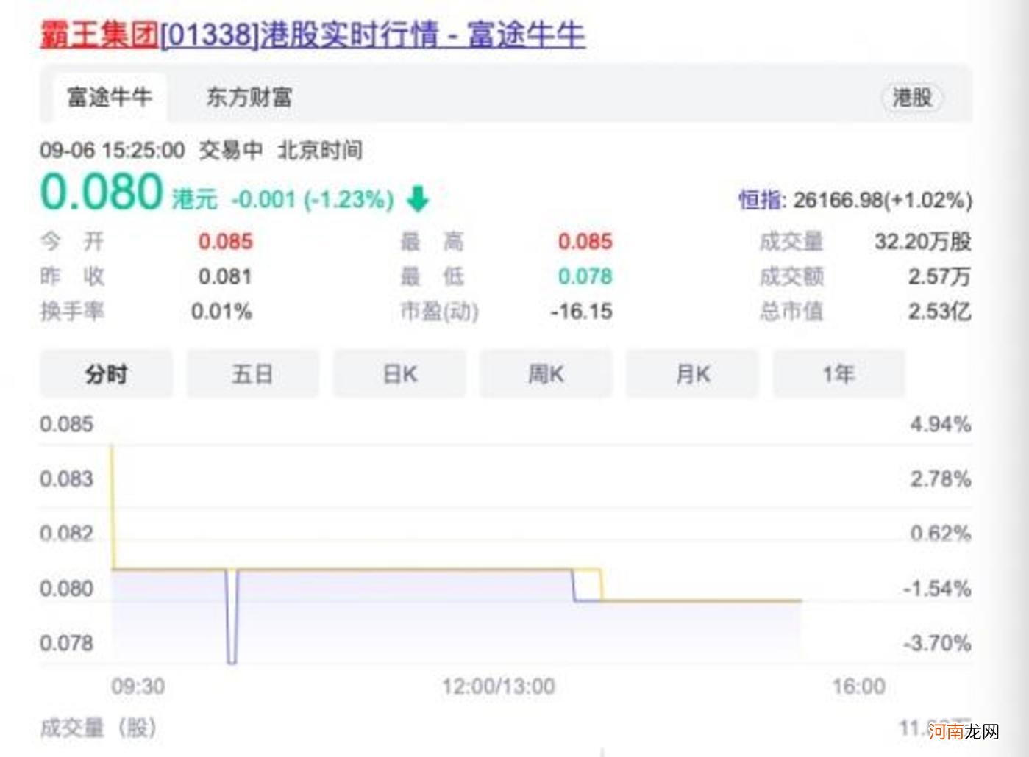Click the 2.78% axis label

tap(941, 479)
